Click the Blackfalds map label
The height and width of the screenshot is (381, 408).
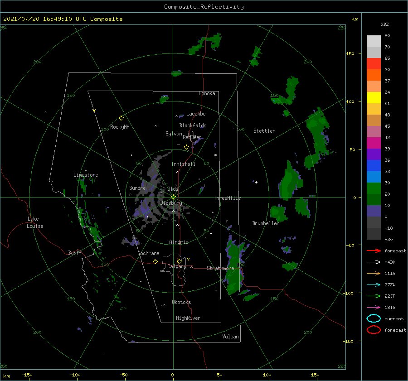pos(193,125)
